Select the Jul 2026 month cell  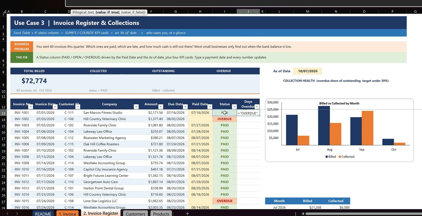(x=279, y=207)
